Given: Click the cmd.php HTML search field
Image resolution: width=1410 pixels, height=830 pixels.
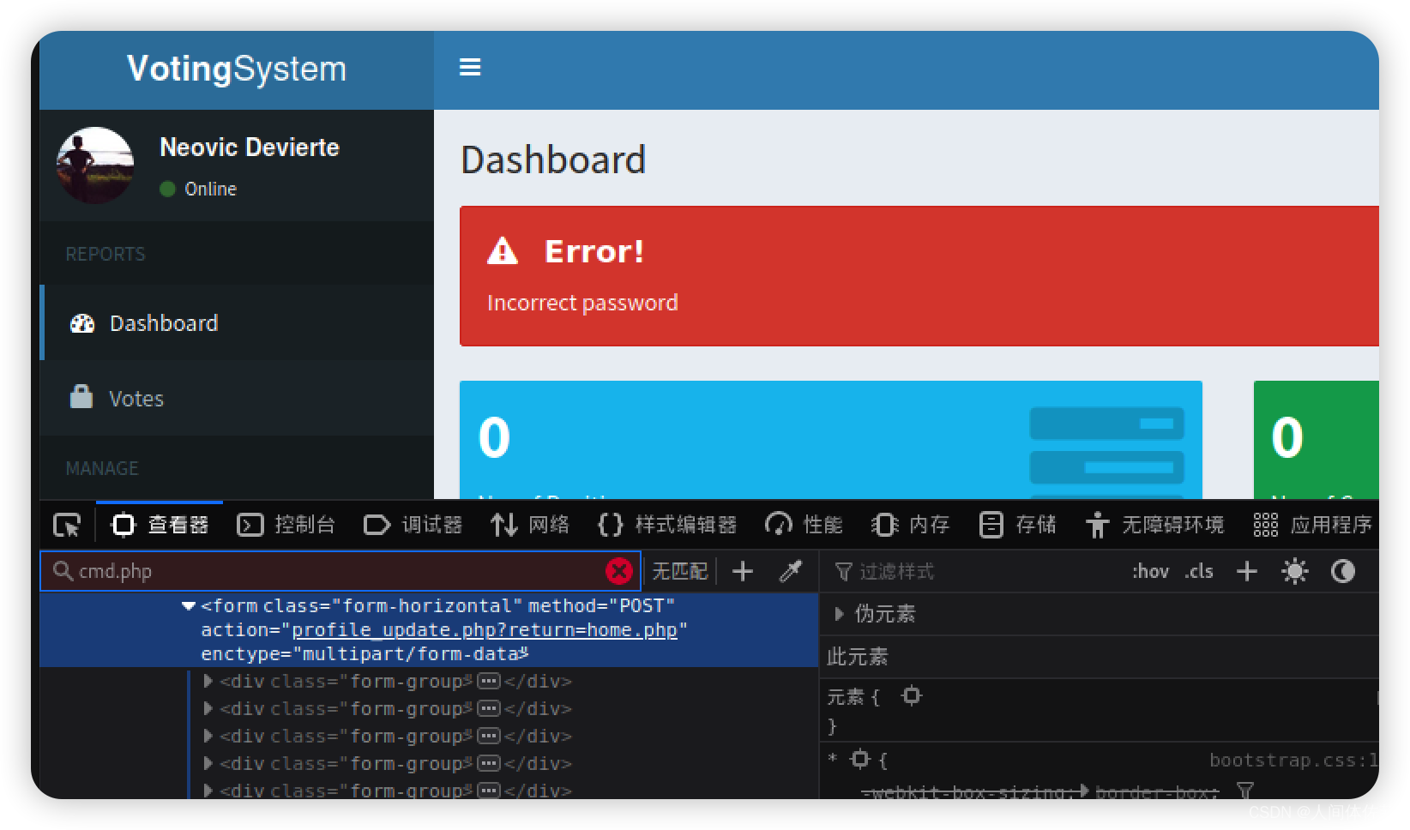Looking at the screenshot, I should pyautogui.click(x=340, y=571).
